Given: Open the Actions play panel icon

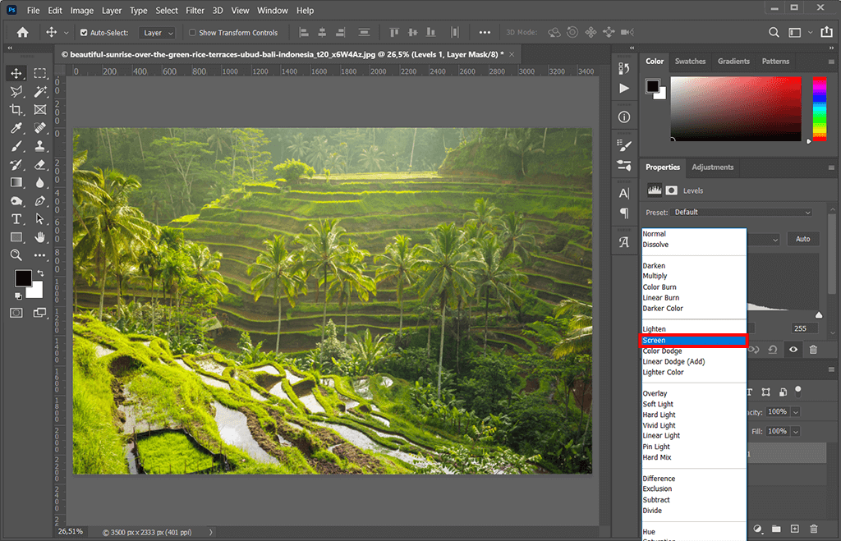Looking at the screenshot, I should 624,89.
